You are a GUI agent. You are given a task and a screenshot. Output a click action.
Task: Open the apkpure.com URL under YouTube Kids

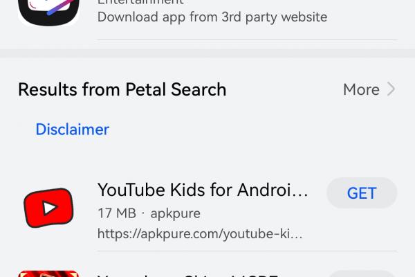click(200, 234)
